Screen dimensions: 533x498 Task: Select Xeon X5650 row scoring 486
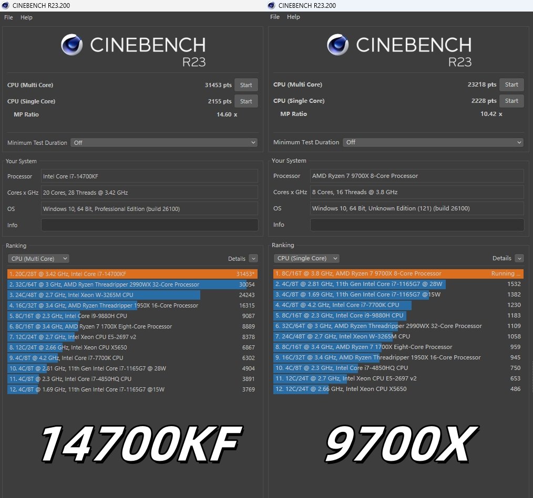pos(398,389)
